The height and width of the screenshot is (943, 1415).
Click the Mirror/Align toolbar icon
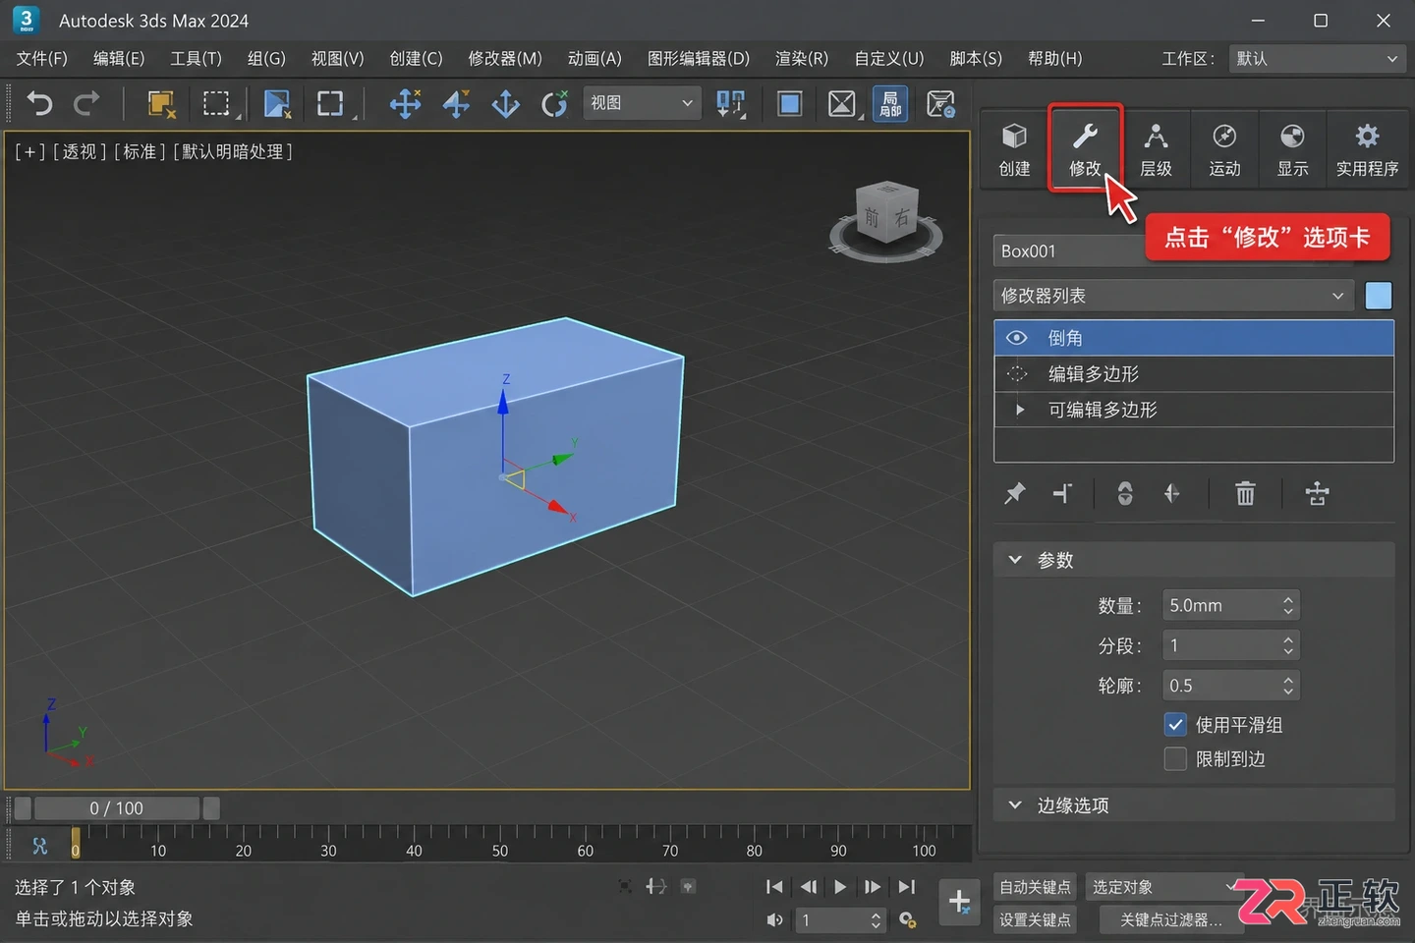click(731, 103)
